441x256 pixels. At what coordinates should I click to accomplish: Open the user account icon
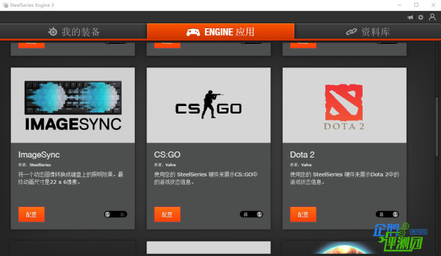pos(432,17)
